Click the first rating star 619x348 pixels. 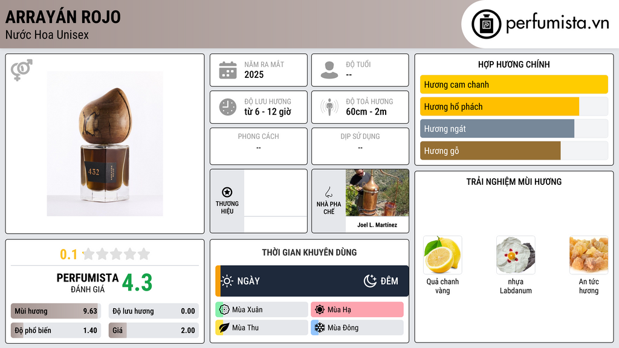(89, 254)
